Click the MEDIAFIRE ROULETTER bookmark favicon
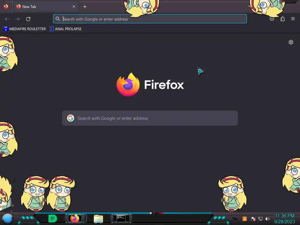This screenshot has height=225, width=300. pyautogui.click(x=6, y=29)
